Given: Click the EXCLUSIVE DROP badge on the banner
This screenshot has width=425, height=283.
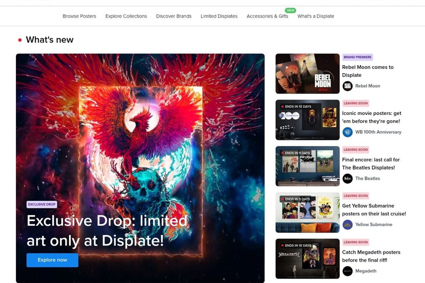Looking at the screenshot, I should coord(42,204).
